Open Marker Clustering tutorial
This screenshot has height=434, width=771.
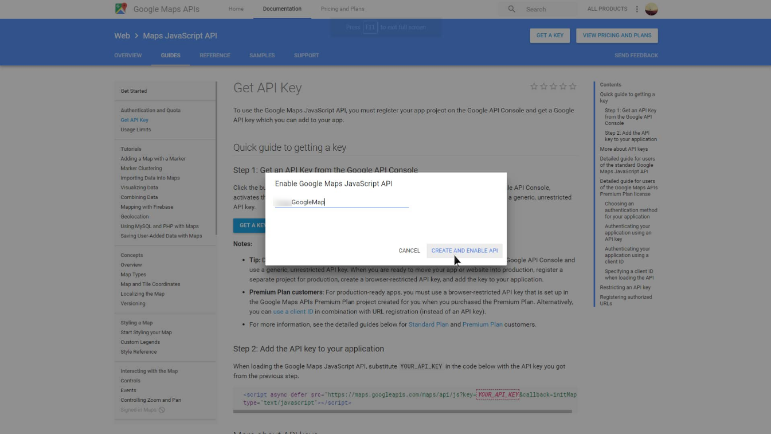[141, 169]
